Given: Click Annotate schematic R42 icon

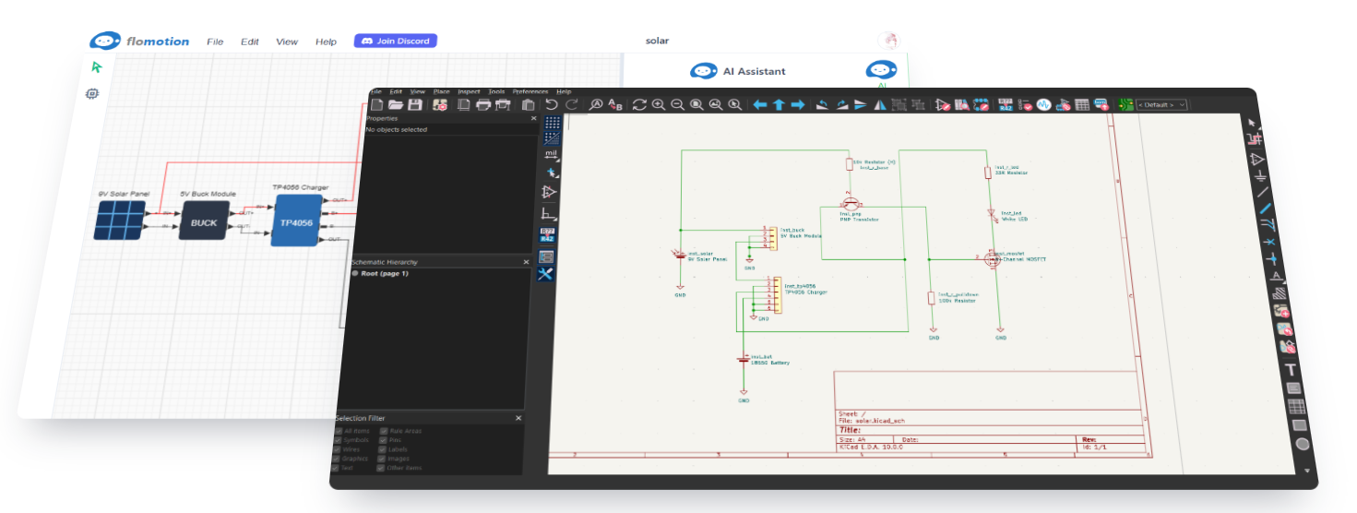Looking at the screenshot, I should click(x=1006, y=105).
